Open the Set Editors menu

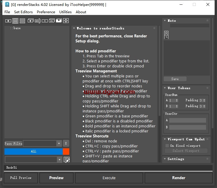coord(23,12)
